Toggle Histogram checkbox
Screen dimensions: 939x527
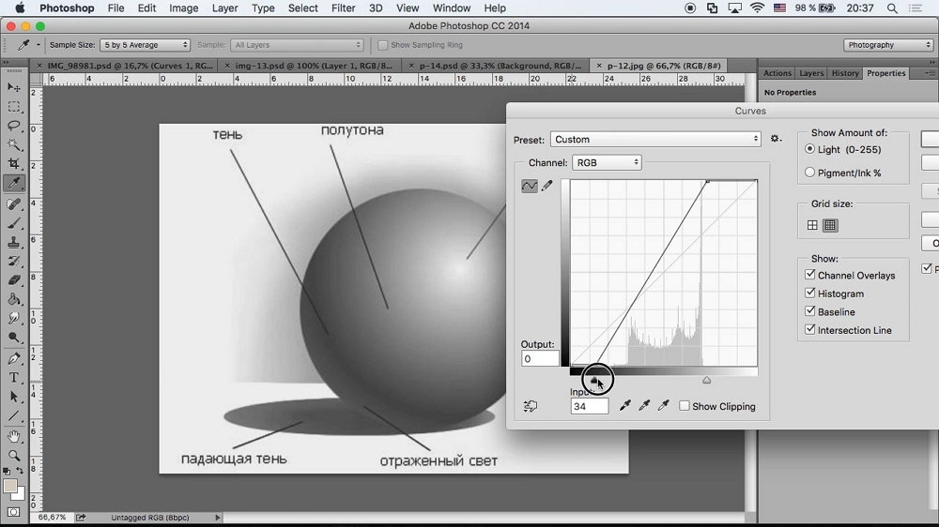[x=810, y=294]
